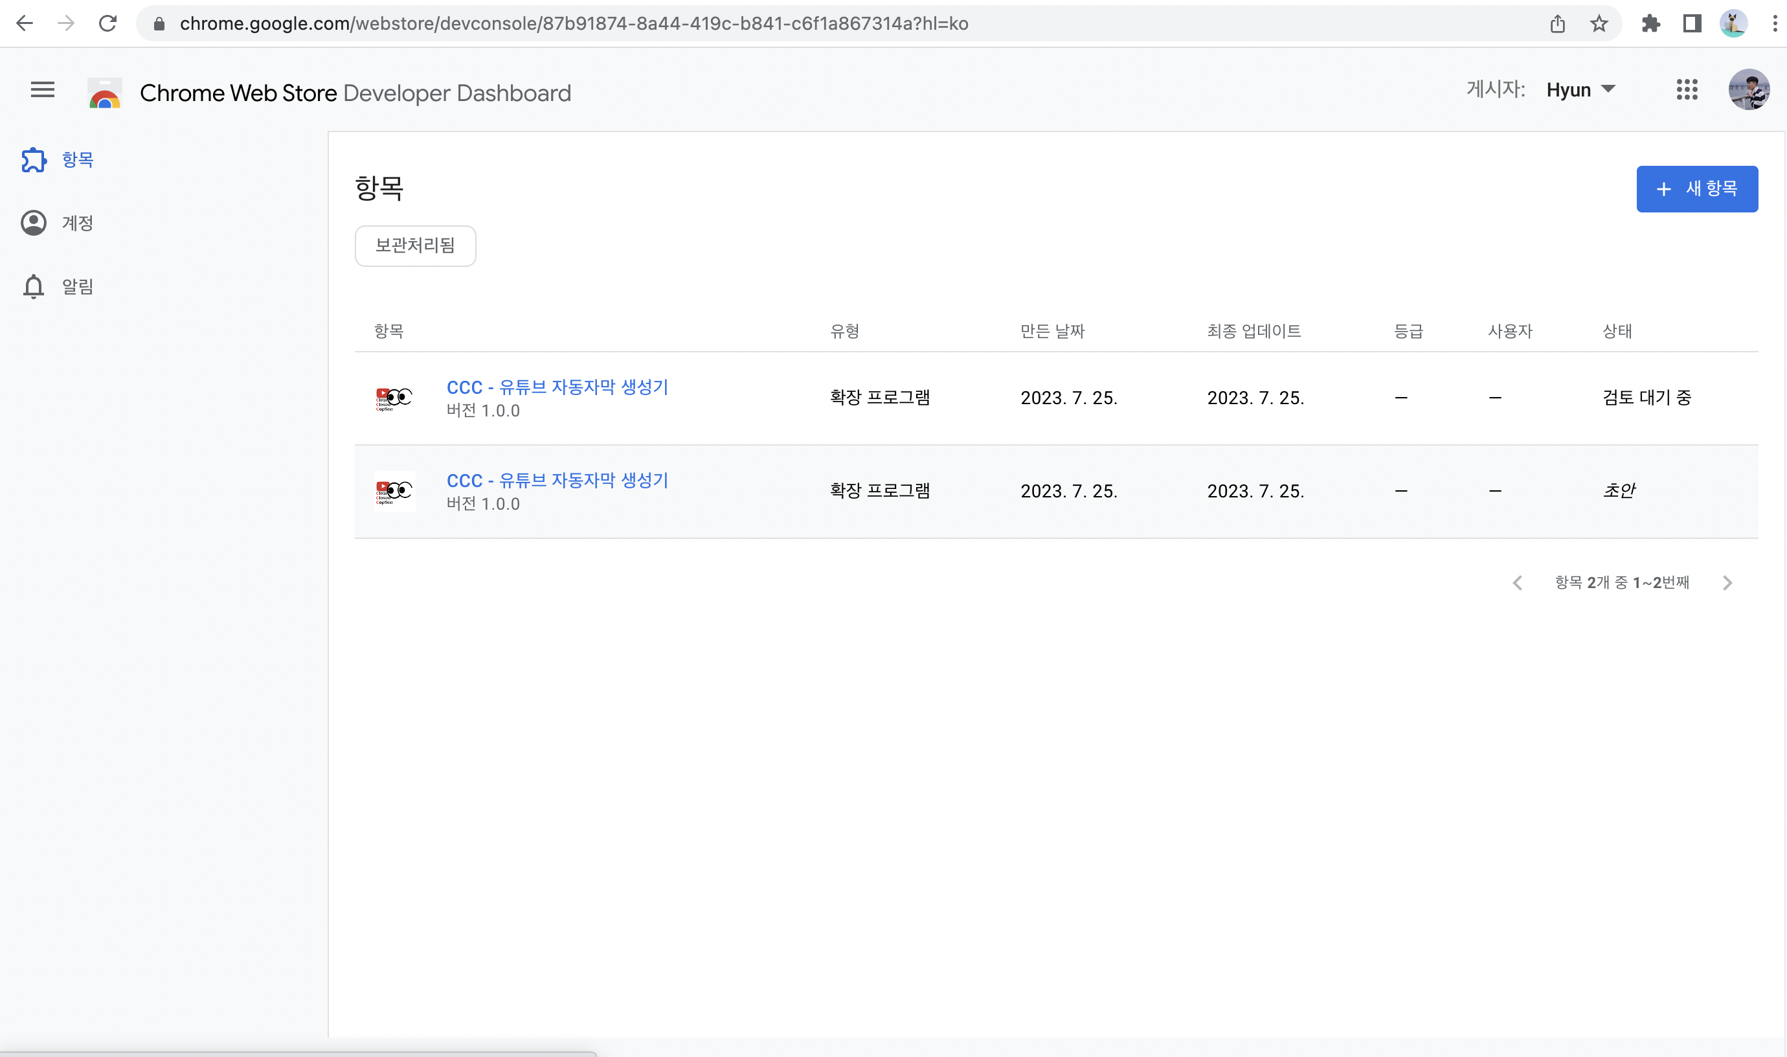Click the thumbnail of the 초안 draft item
This screenshot has height=1057, width=1787.
pyautogui.click(x=394, y=491)
